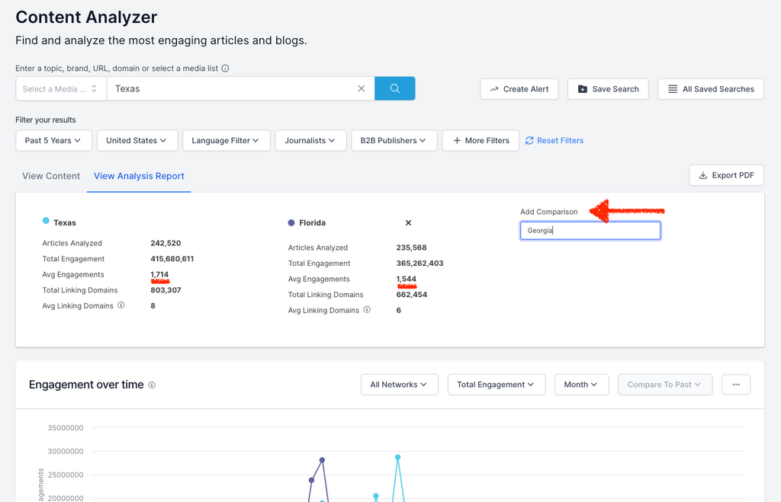This screenshot has width=781, height=502.
Task: Click the blue magnifier search button
Action: (x=394, y=88)
